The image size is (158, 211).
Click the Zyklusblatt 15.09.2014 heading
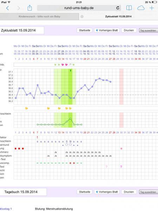18,30
